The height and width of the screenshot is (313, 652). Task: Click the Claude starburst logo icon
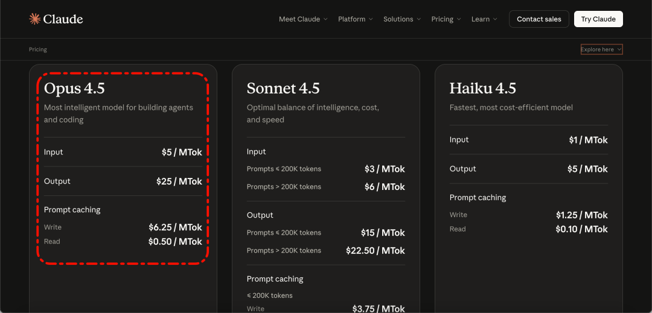(x=35, y=19)
